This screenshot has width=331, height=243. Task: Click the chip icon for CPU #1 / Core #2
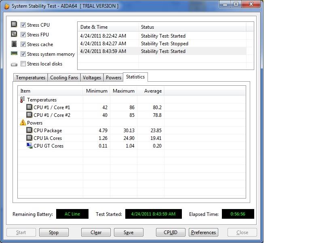point(30,115)
